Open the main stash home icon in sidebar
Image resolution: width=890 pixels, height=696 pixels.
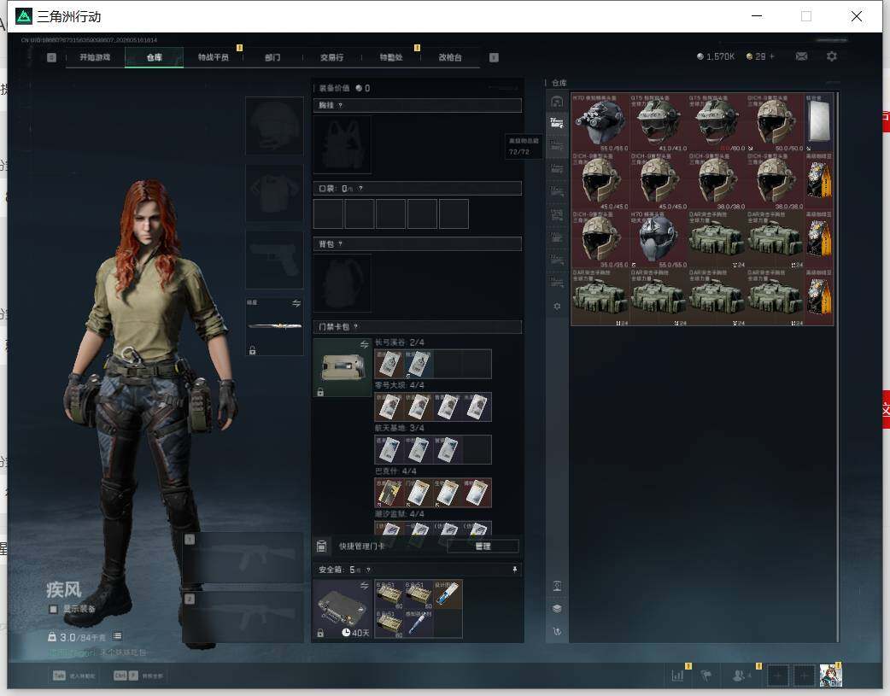point(557,102)
